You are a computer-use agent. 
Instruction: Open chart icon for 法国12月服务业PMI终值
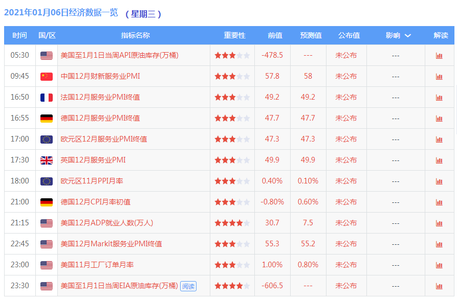pyautogui.click(x=439, y=97)
